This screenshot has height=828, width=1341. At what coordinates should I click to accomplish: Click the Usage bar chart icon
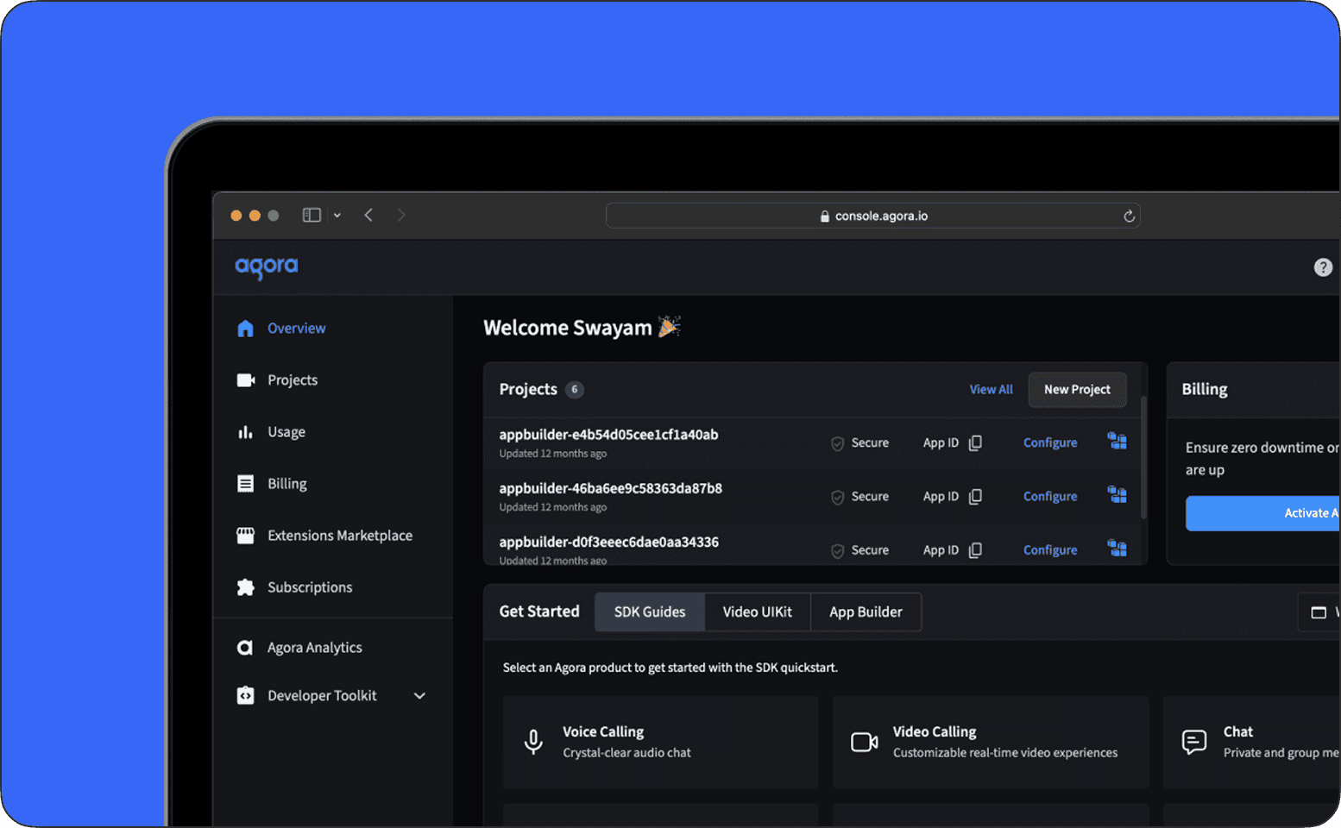coord(245,432)
